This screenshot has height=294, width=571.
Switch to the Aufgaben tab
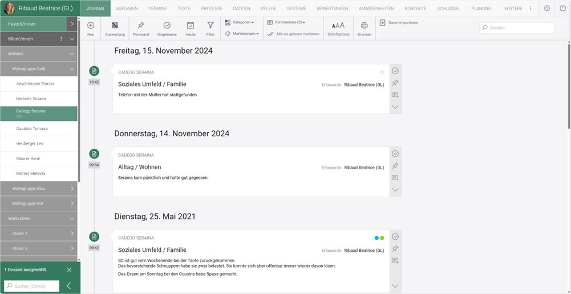(x=126, y=9)
